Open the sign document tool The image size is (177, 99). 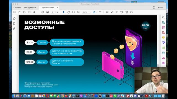(x=117, y=12)
